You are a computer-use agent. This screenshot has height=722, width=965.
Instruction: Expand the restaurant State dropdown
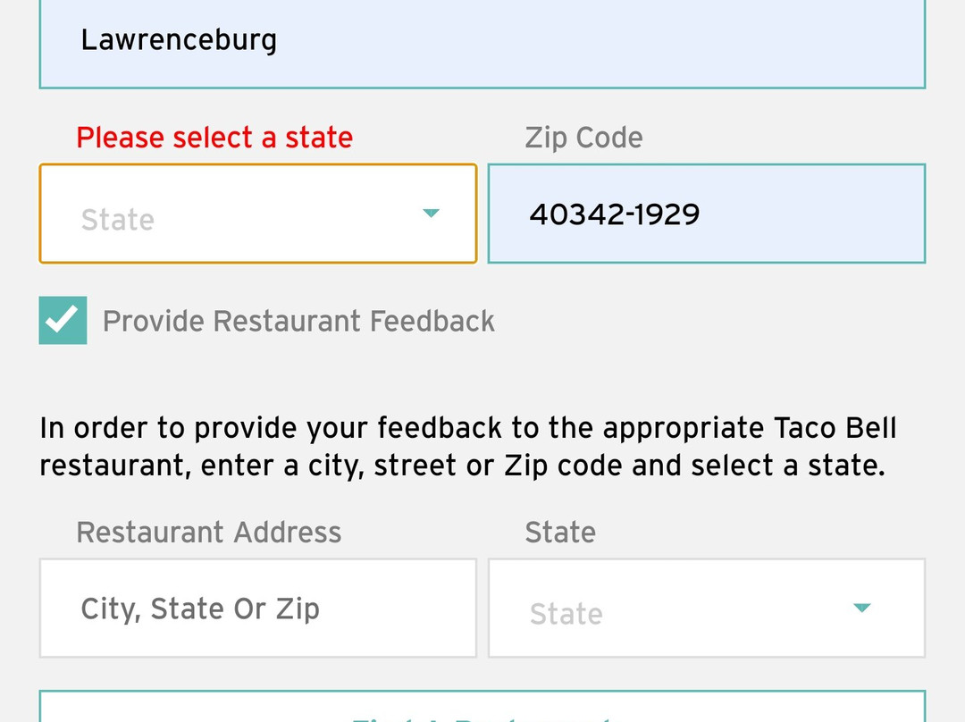(x=706, y=609)
